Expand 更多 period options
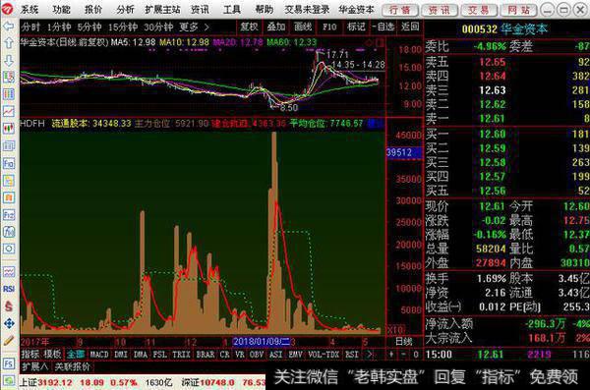Image resolution: width=590 pixels, height=390 pixels. click(194, 28)
